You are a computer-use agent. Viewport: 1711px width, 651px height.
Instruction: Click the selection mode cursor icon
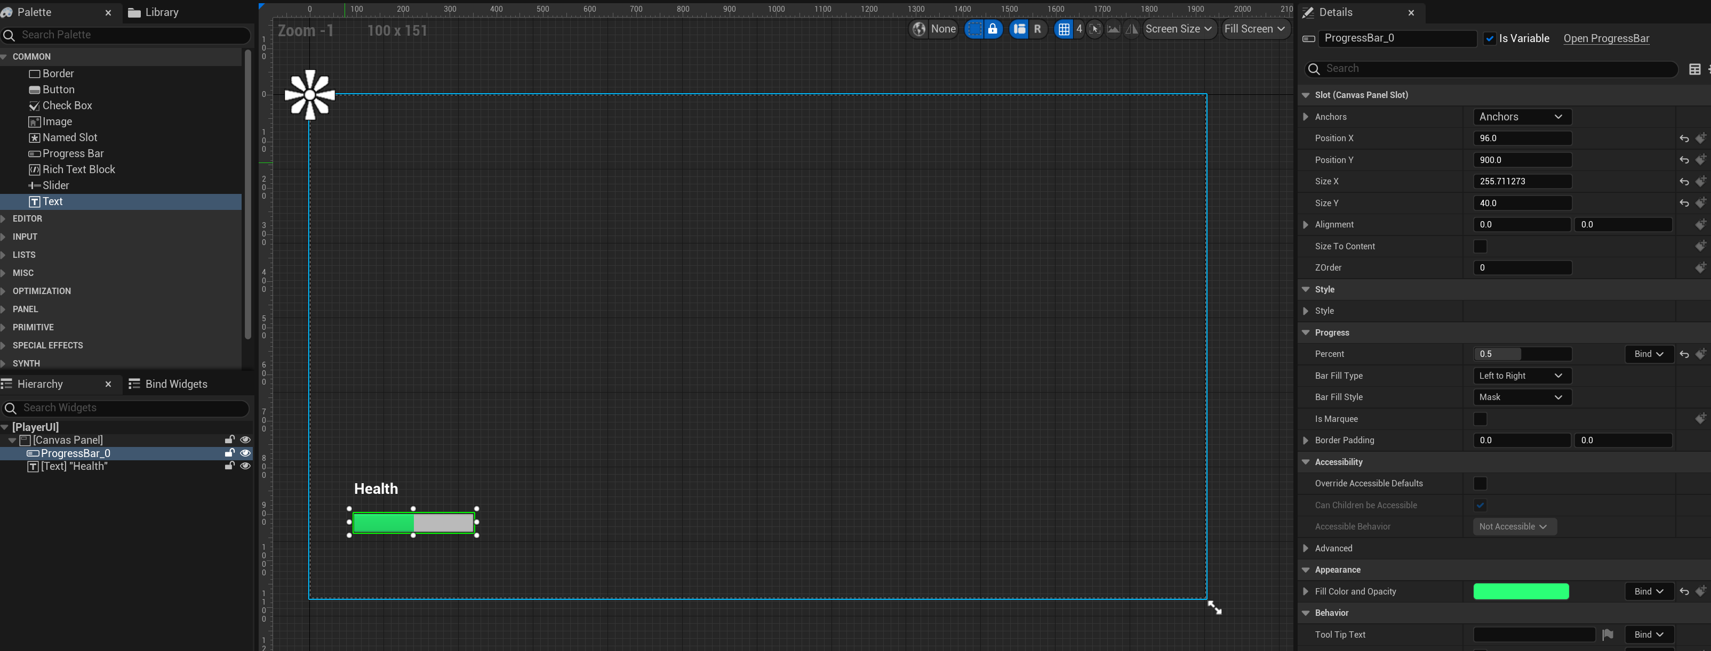click(1094, 29)
